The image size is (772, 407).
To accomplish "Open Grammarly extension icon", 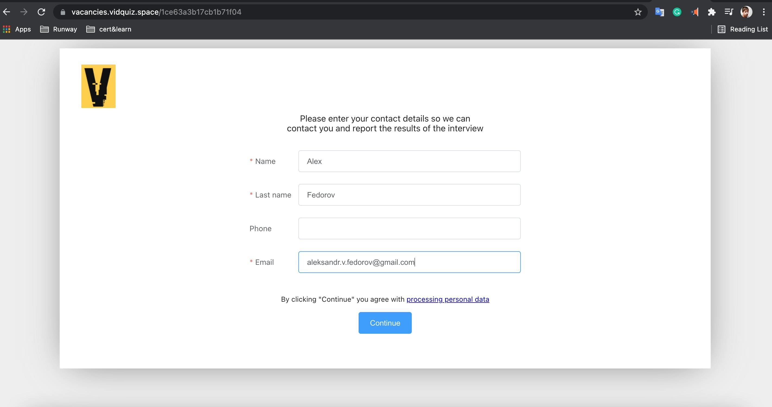I will [x=677, y=12].
